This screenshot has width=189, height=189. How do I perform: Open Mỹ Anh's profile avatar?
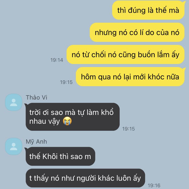[x=14, y=146]
